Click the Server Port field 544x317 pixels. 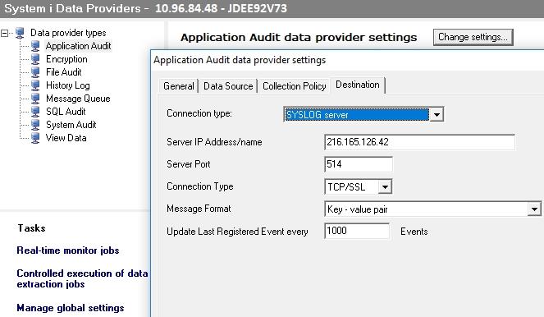359,164
